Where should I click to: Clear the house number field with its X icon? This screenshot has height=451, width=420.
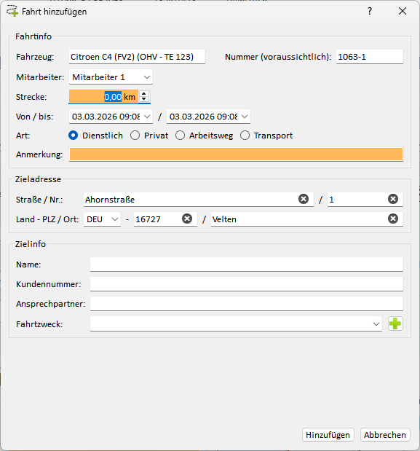393,199
